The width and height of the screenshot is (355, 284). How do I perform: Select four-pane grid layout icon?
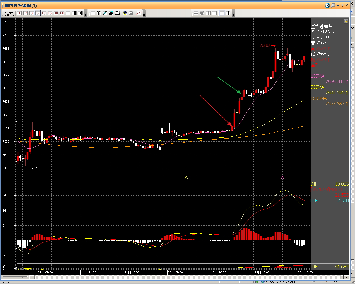point(228,13)
